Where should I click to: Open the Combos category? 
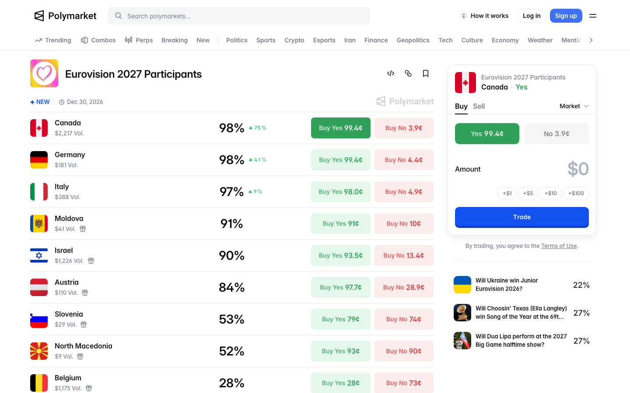pos(98,40)
